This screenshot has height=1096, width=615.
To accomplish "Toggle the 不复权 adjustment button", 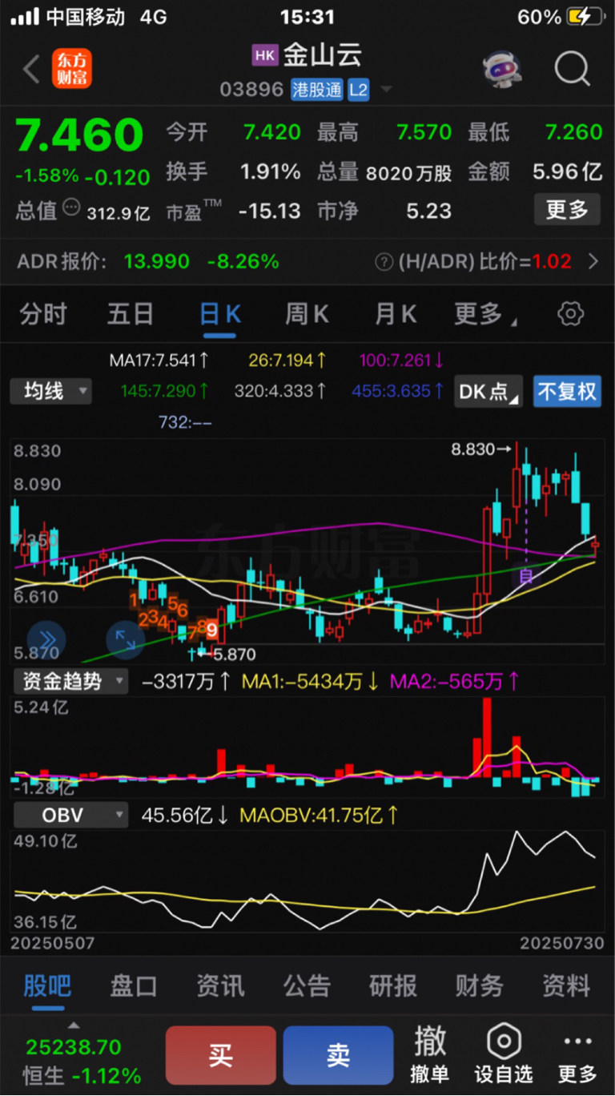I will pos(567,391).
